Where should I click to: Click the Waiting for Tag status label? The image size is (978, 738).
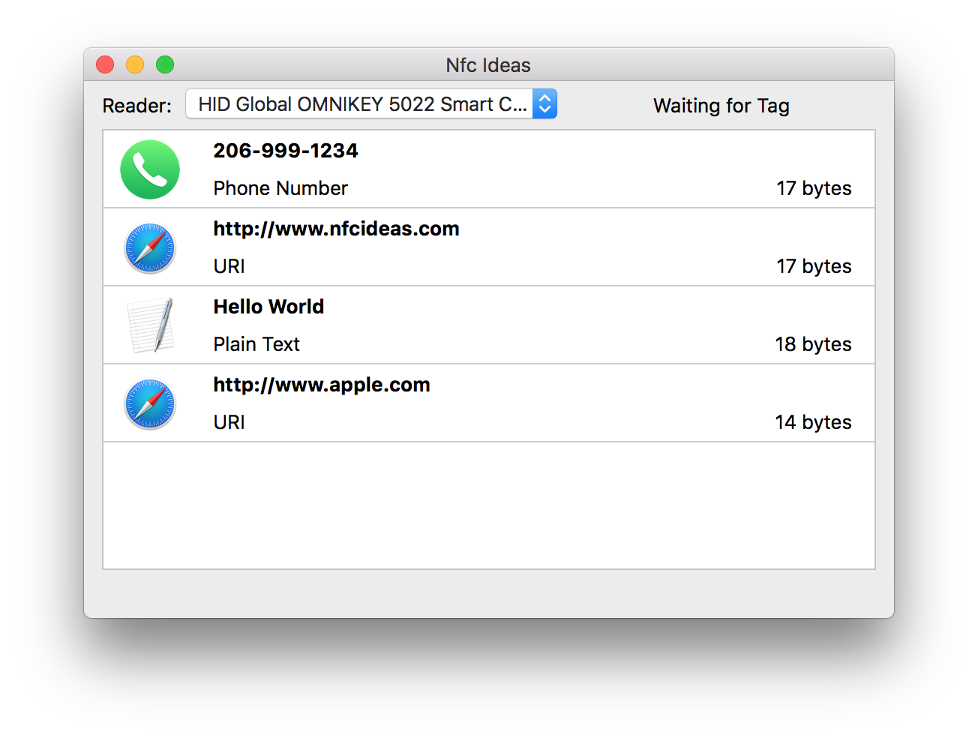coord(721,106)
